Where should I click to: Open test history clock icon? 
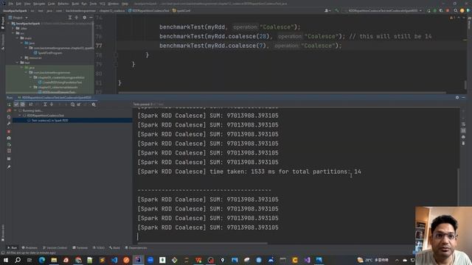click(x=72, y=105)
